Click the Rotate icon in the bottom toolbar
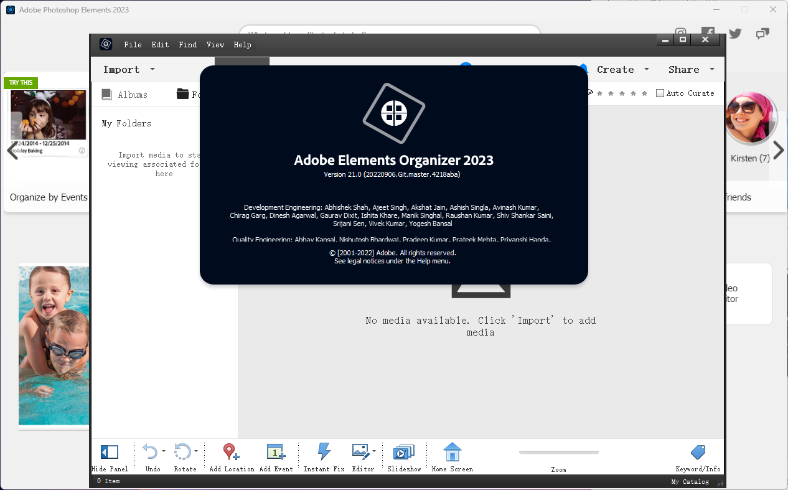788x490 pixels. (182, 451)
